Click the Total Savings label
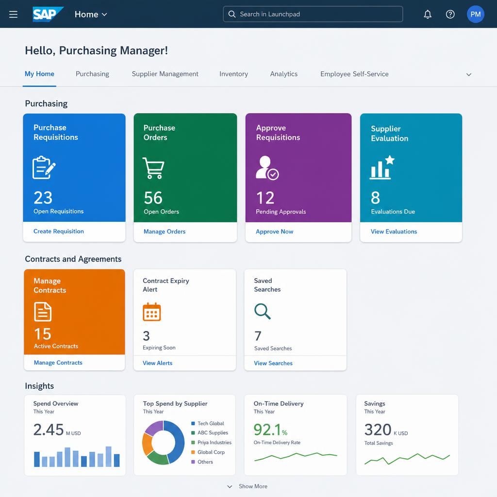 click(379, 443)
